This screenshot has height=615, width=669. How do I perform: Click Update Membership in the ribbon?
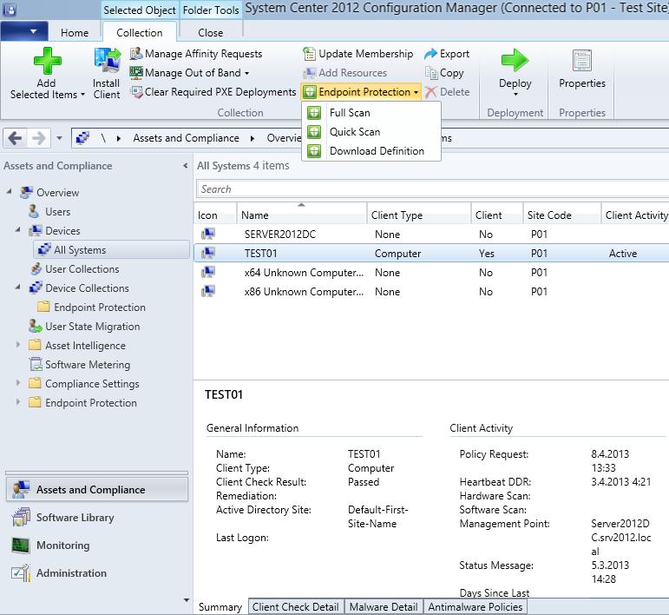pyautogui.click(x=357, y=54)
